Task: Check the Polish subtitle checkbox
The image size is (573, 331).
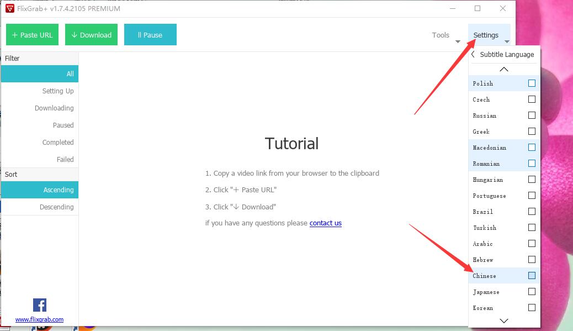Action: 532,83
